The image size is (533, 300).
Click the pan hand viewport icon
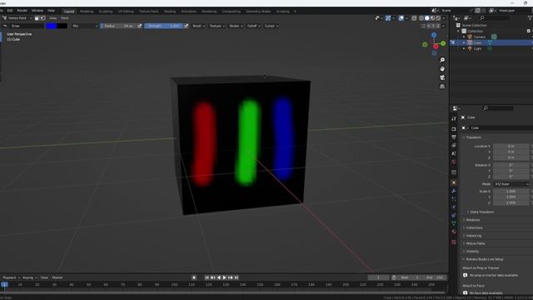(x=442, y=68)
